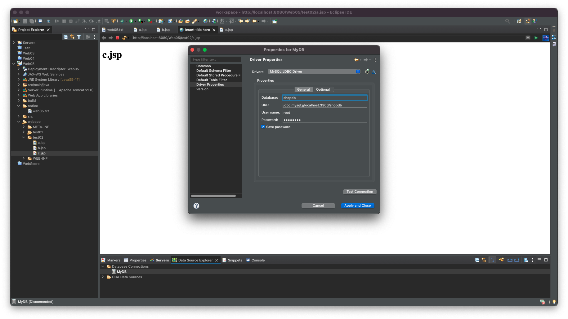This screenshot has height=319, width=568.
Task: Select the Default Schema Filter page
Action: tap(214, 71)
